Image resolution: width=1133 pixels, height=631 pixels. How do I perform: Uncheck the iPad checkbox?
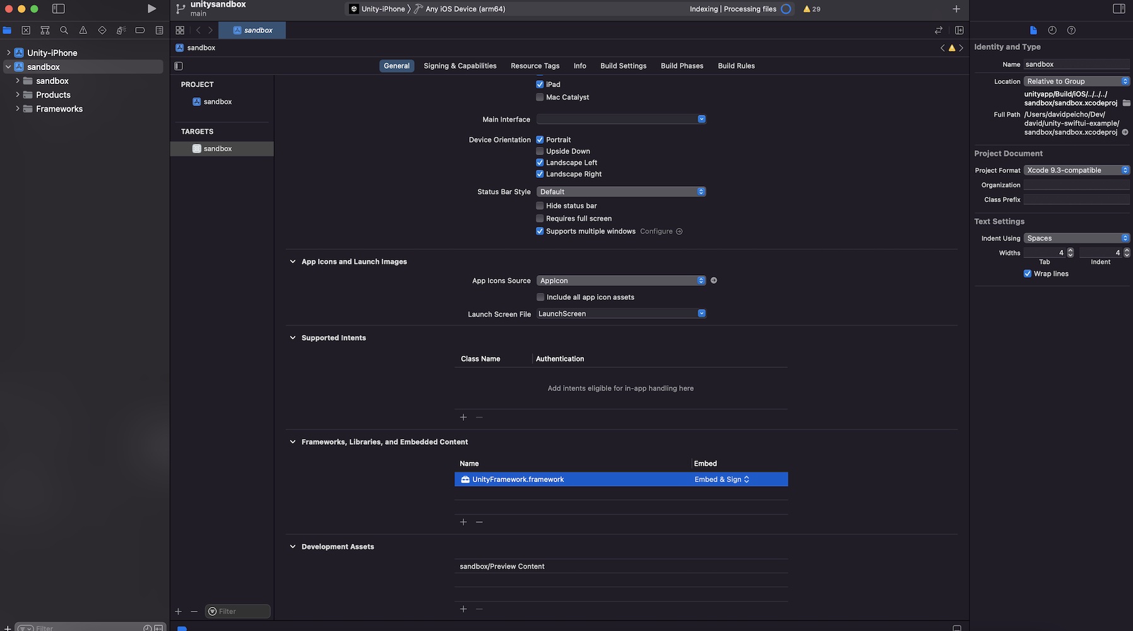coord(540,85)
